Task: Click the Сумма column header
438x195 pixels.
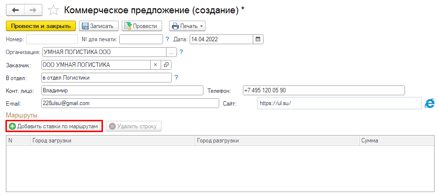Action: 397,140
